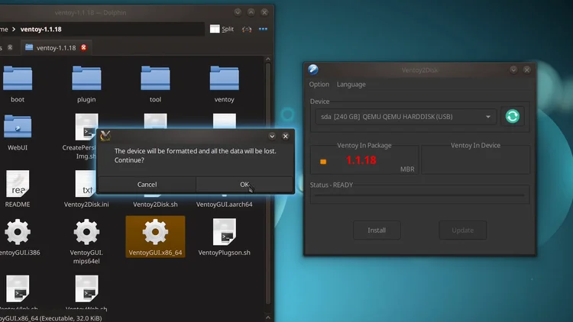
Task: Cancel the format warning dialog
Action: click(147, 185)
